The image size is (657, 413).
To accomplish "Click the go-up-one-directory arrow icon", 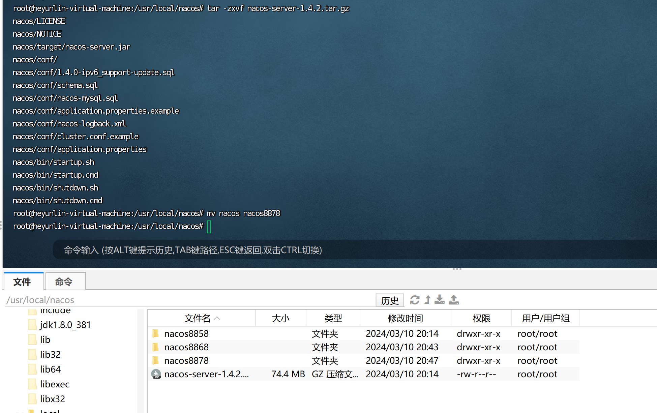I will pos(427,300).
